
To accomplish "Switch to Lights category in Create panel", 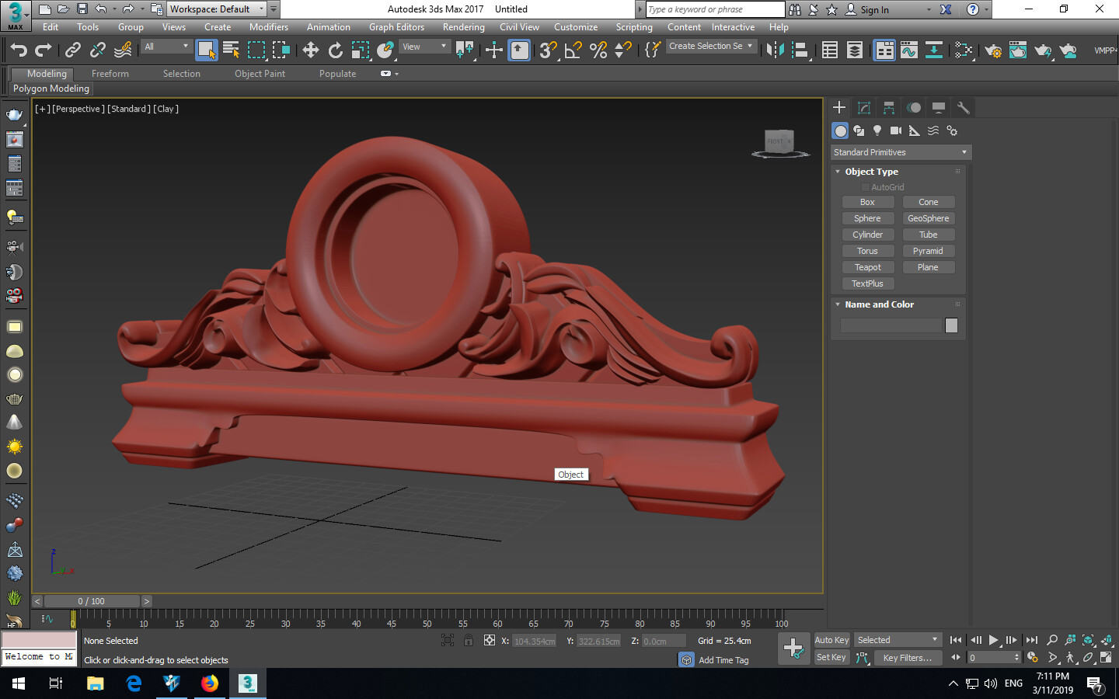I will [x=877, y=130].
